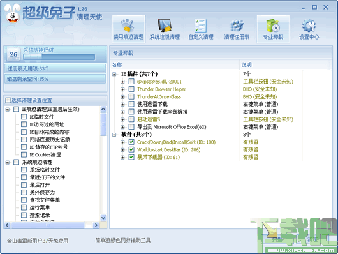Viewport: 338px width, 254px height.
Task: Check 网络连接历史记录 checkbox
Action: 24,139
